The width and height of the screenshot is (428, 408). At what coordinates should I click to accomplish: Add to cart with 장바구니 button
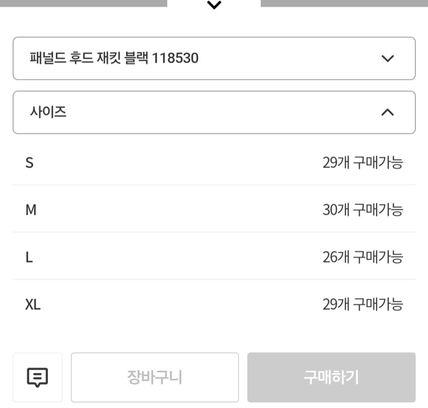(154, 377)
